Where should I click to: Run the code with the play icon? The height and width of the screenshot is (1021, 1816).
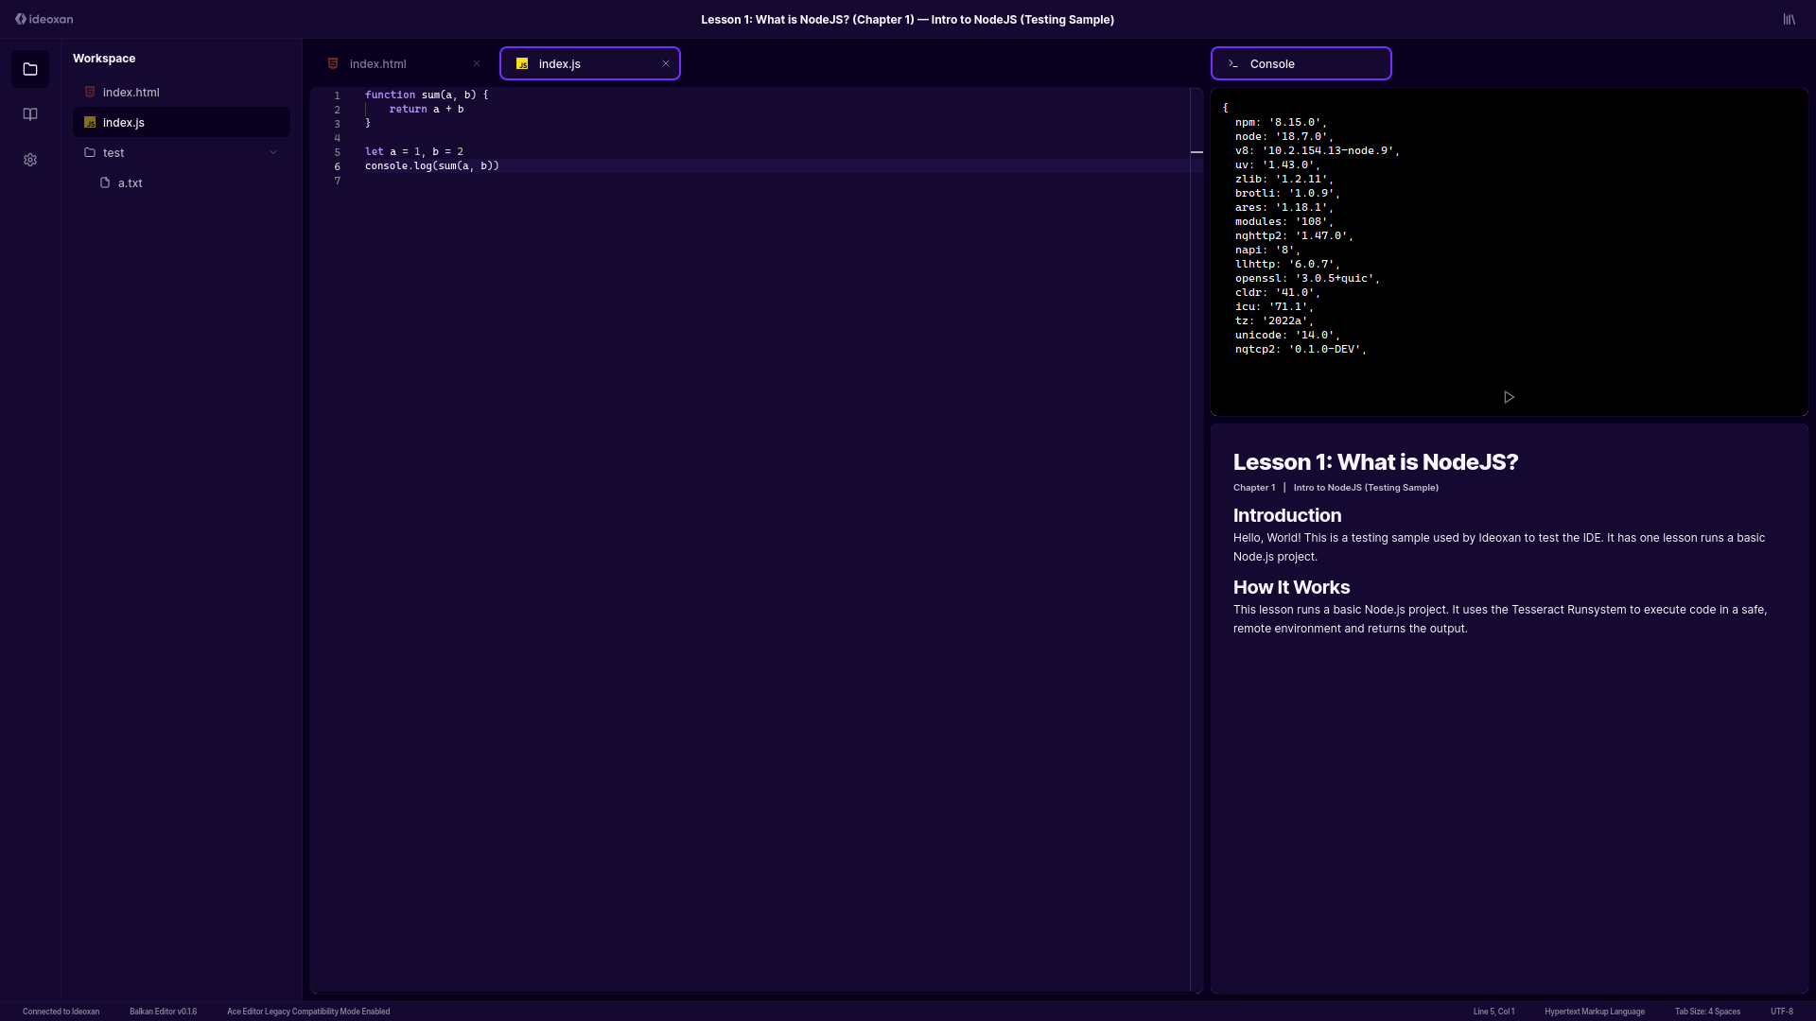coord(1509,397)
